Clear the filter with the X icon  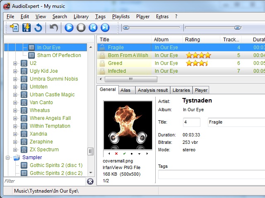click(x=90, y=181)
